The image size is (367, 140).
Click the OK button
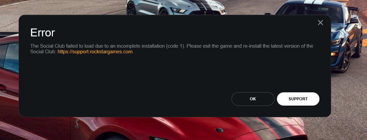pyautogui.click(x=253, y=99)
